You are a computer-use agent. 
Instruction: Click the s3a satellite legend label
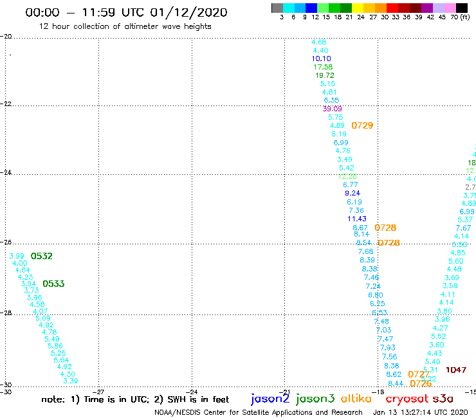coord(443,399)
